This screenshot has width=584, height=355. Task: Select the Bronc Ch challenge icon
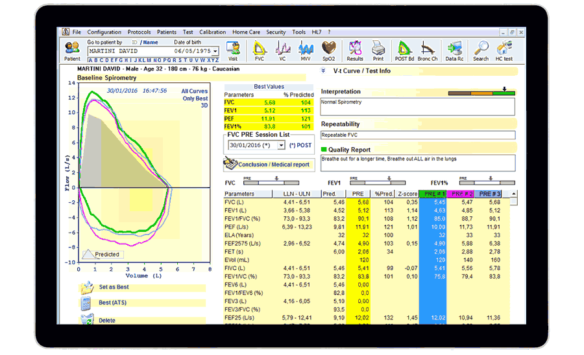tap(428, 51)
